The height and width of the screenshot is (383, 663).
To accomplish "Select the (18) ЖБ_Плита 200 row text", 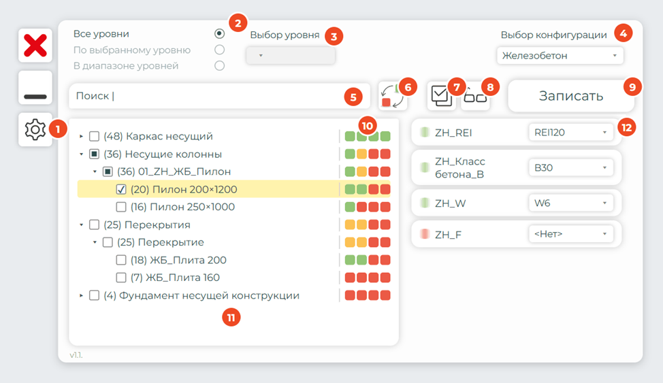I will pyautogui.click(x=178, y=260).
